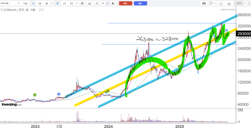
Task: Click the 2025 label on time axis
Action: pyautogui.click(x=180, y=126)
